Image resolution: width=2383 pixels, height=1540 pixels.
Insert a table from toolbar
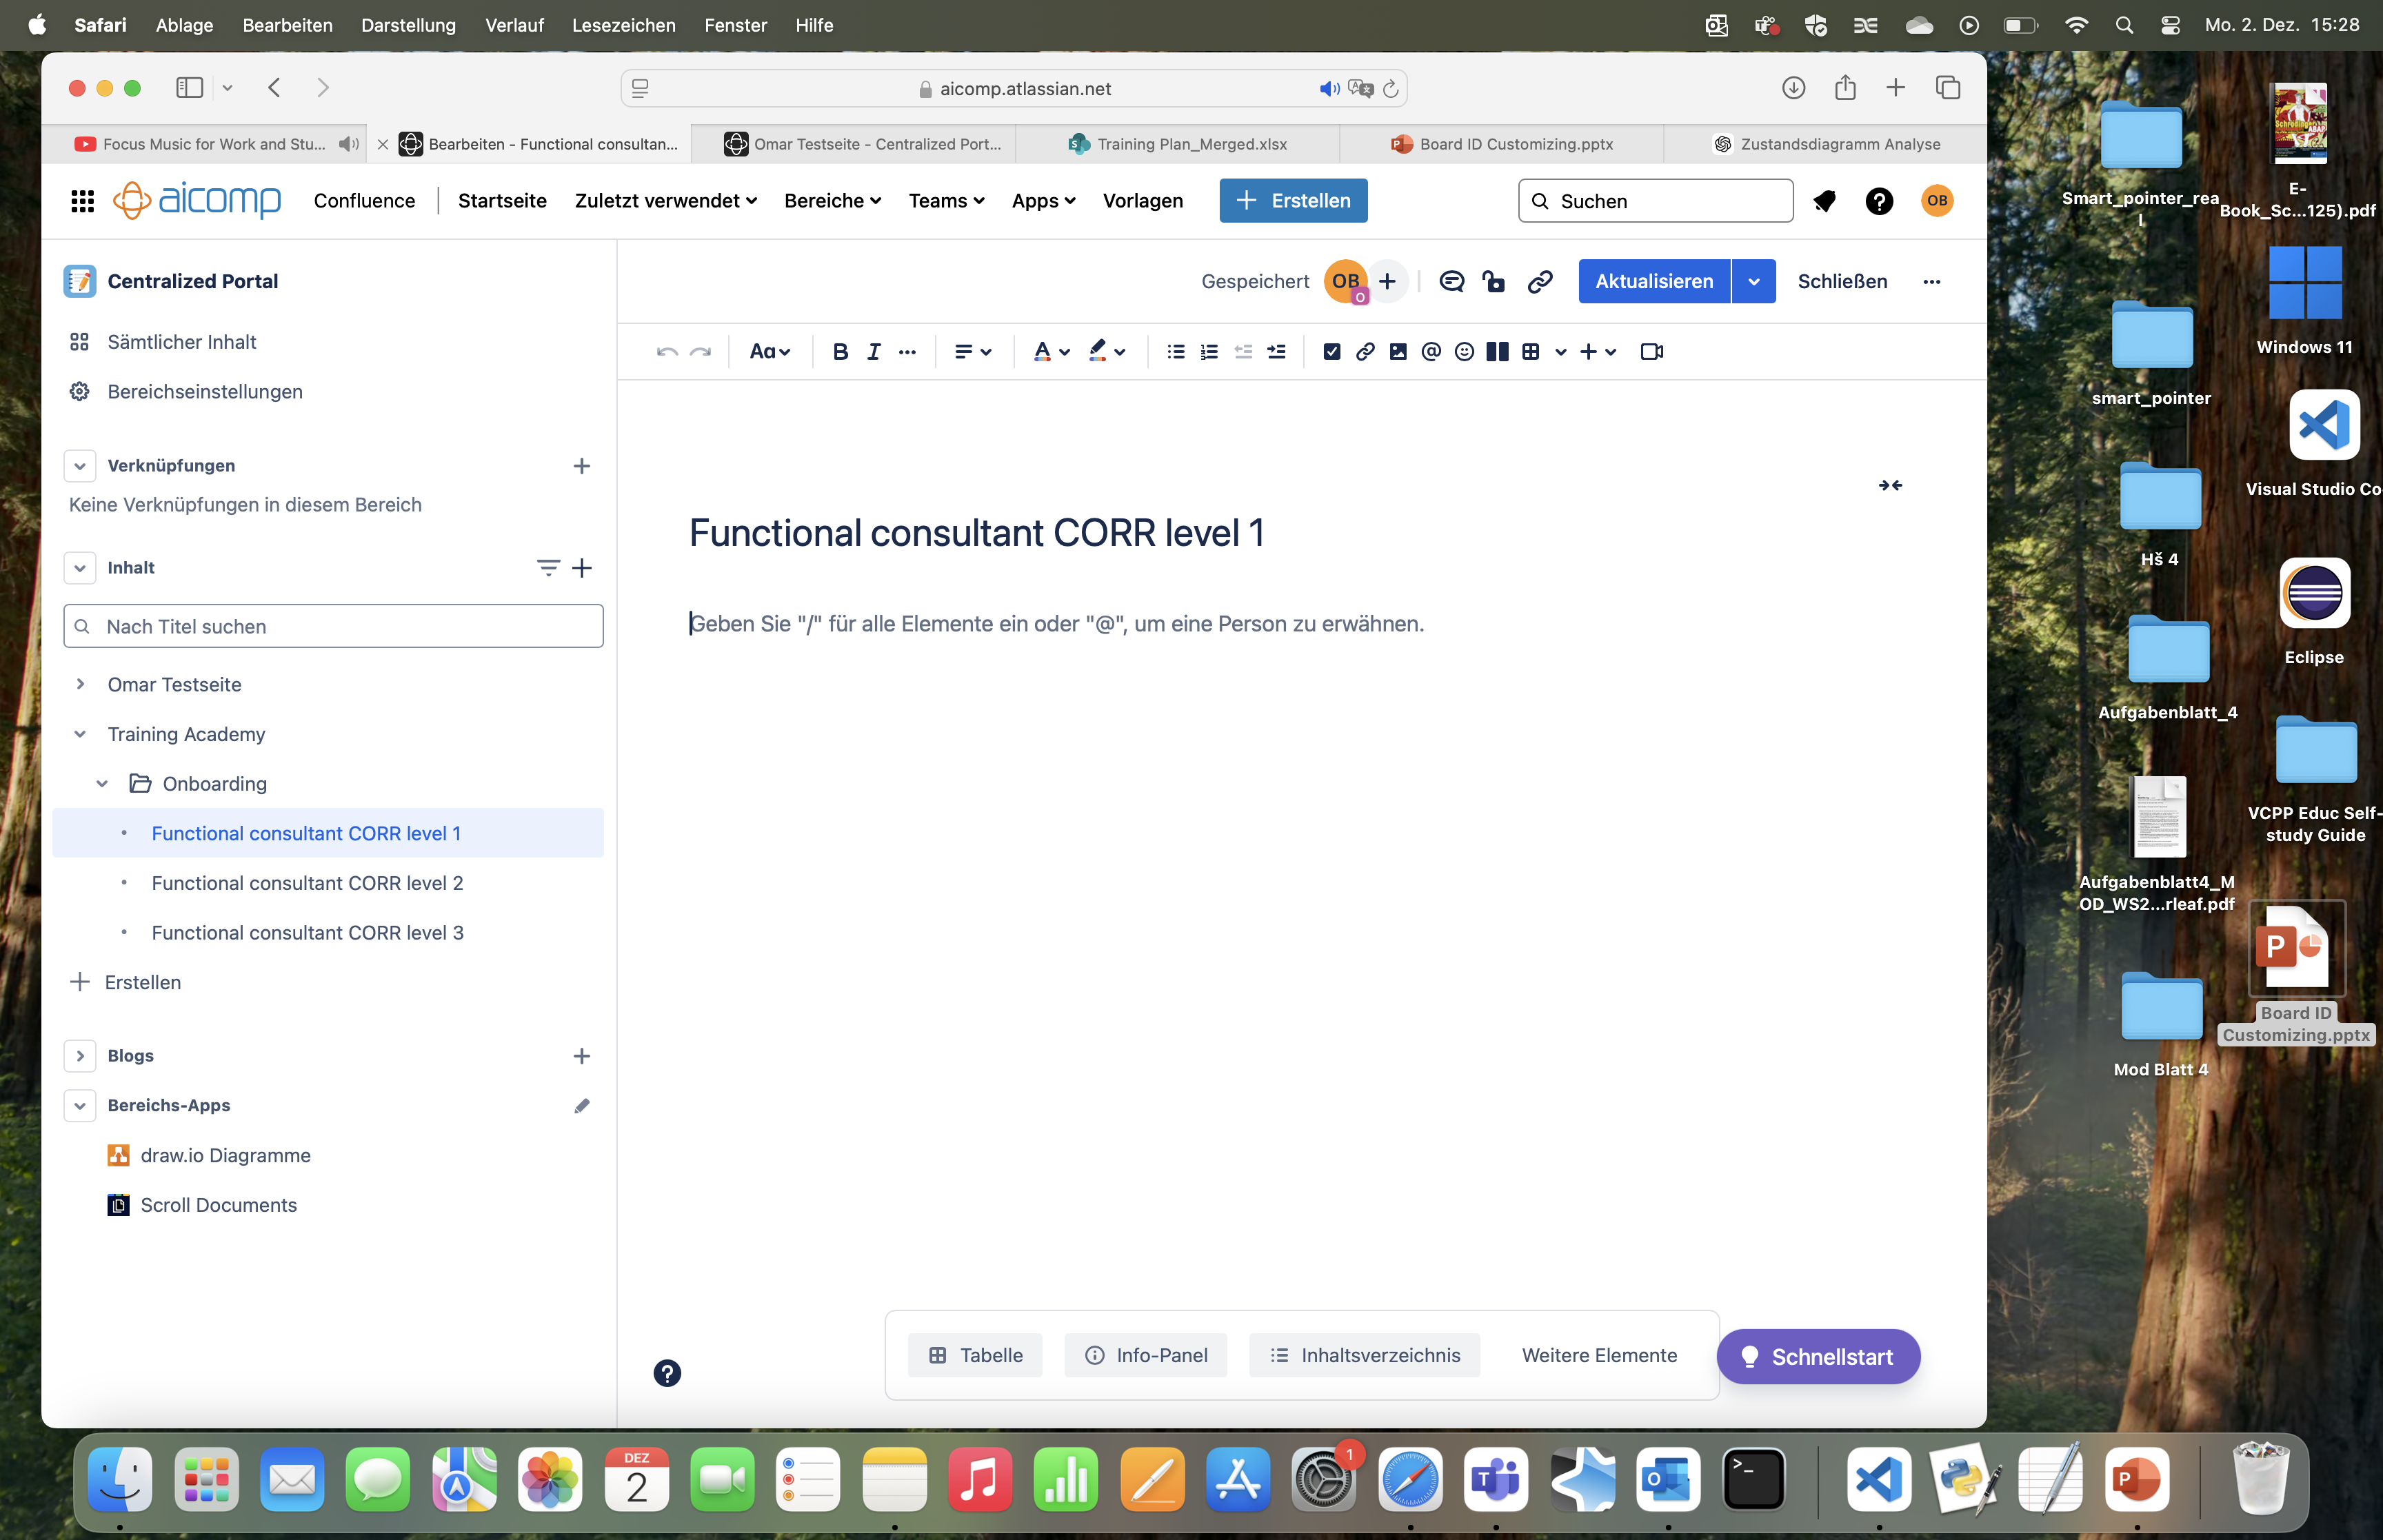coord(1530,352)
